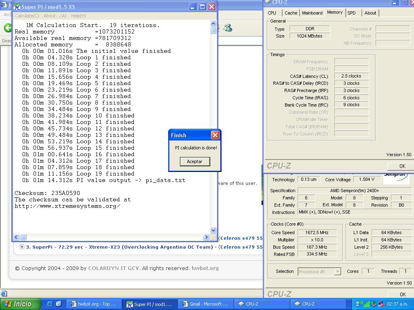Click the Cycle Time (tRAS) value 6 clocks

351,98
